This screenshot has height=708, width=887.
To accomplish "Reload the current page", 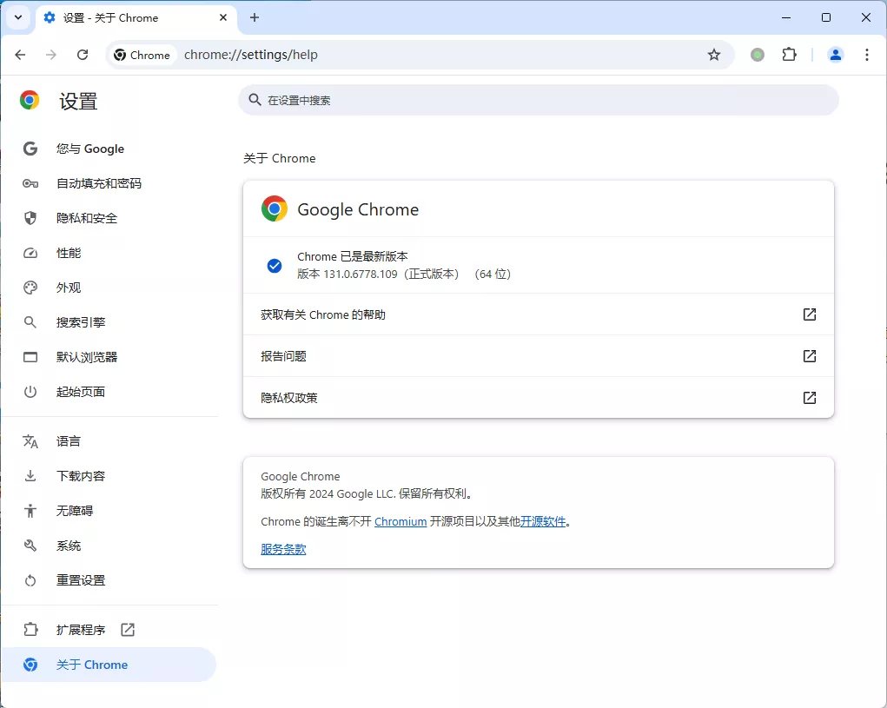I will click(83, 54).
